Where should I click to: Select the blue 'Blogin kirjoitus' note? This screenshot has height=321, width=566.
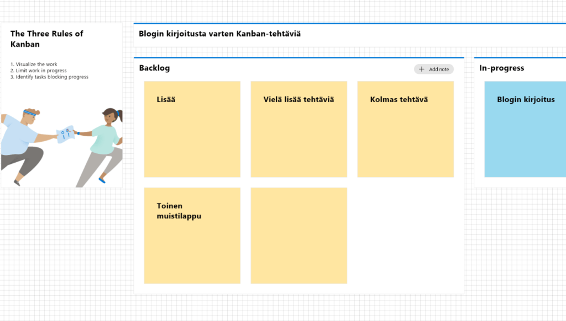click(525, 129)
